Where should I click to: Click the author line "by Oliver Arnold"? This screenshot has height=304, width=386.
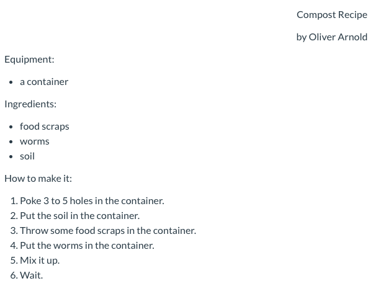331,37
